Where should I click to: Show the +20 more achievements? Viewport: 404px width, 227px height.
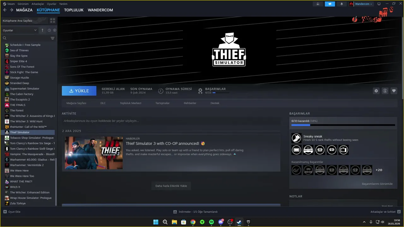[379, 170]
